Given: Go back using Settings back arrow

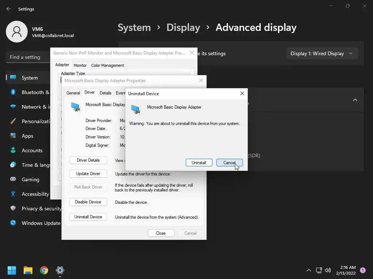Looking at the screenshot, I should 9,9.
